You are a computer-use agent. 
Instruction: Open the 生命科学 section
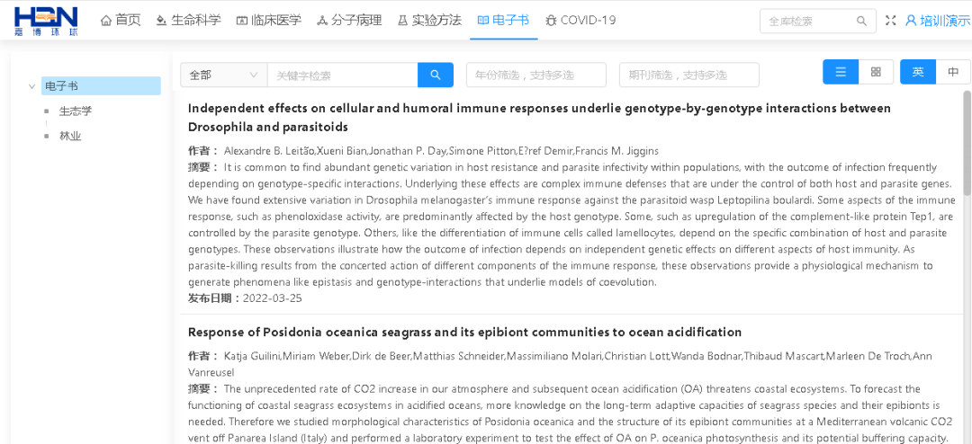click(188, 20)
